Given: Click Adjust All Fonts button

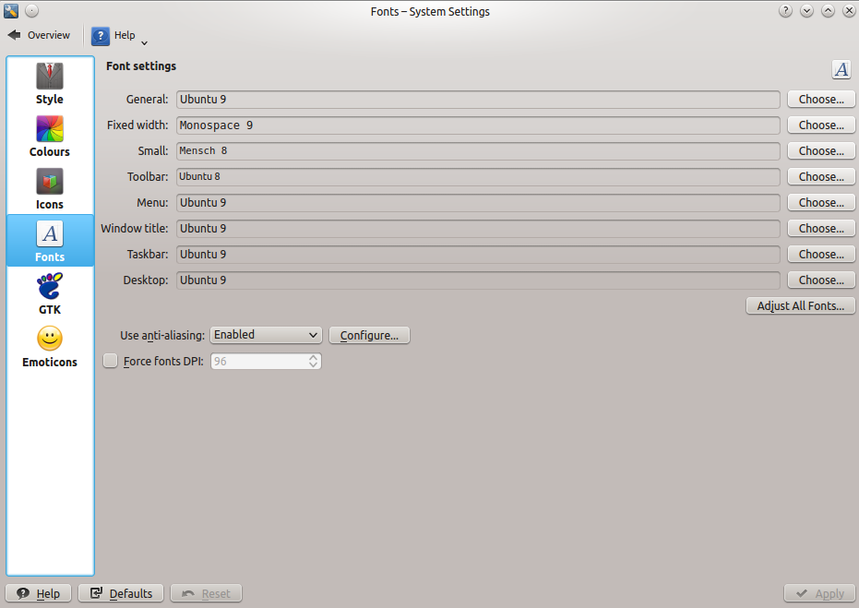Looking at the screenshot, I should (800, 305).
